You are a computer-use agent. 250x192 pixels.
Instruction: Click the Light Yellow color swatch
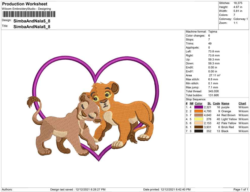(x=198, y=119)
